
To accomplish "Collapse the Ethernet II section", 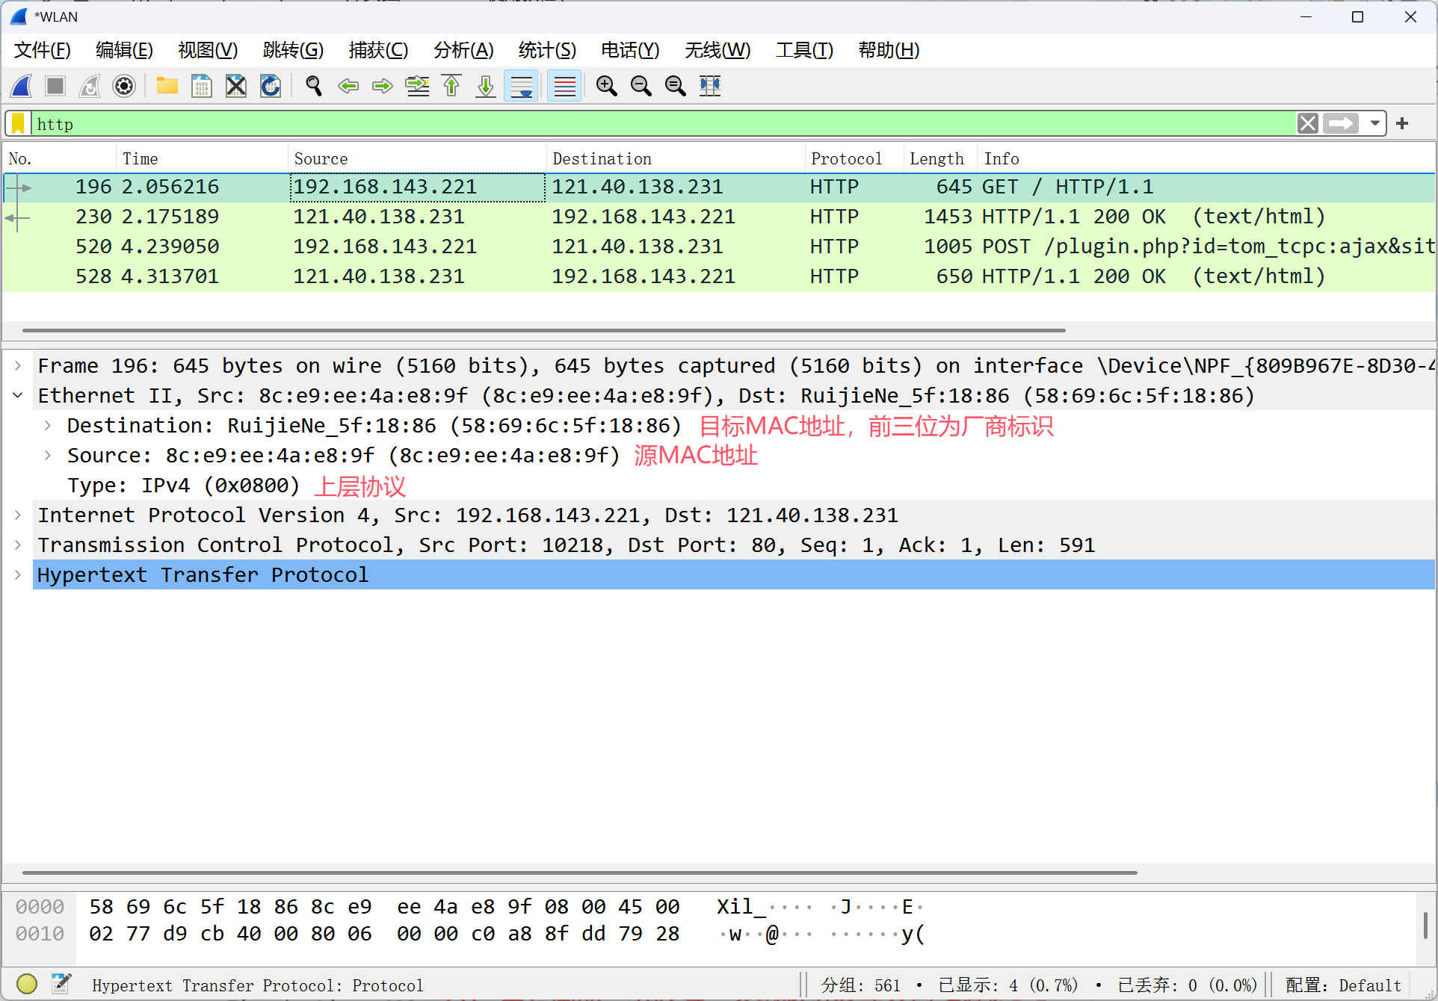I will click(18, 395).
